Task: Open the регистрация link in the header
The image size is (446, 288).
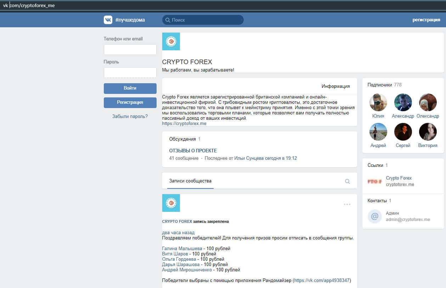Action: (x=426, y=20)
